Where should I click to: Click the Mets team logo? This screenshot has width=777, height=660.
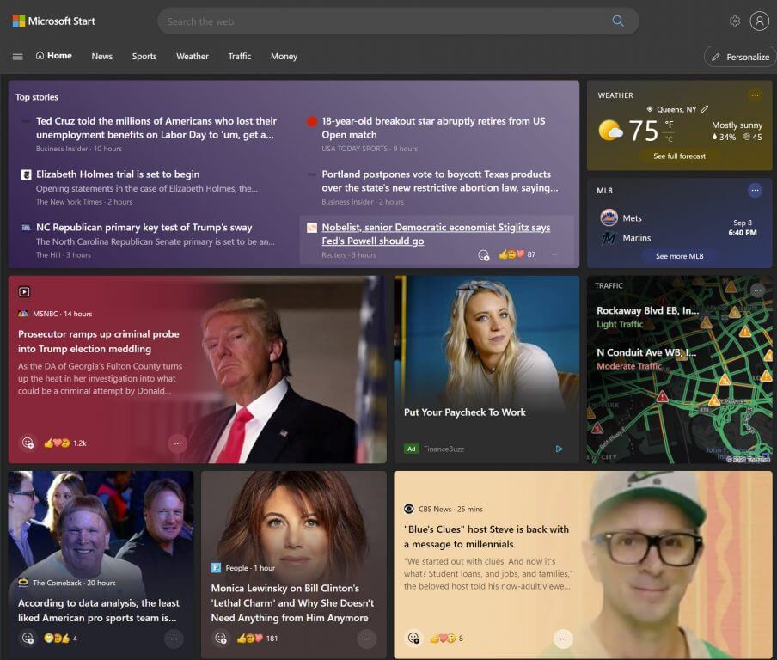click(x=609, y=218)
